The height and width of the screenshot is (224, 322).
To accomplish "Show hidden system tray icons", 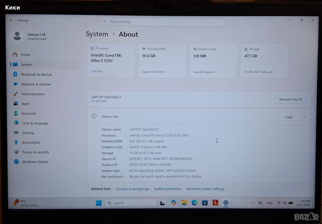I will 253,203.
